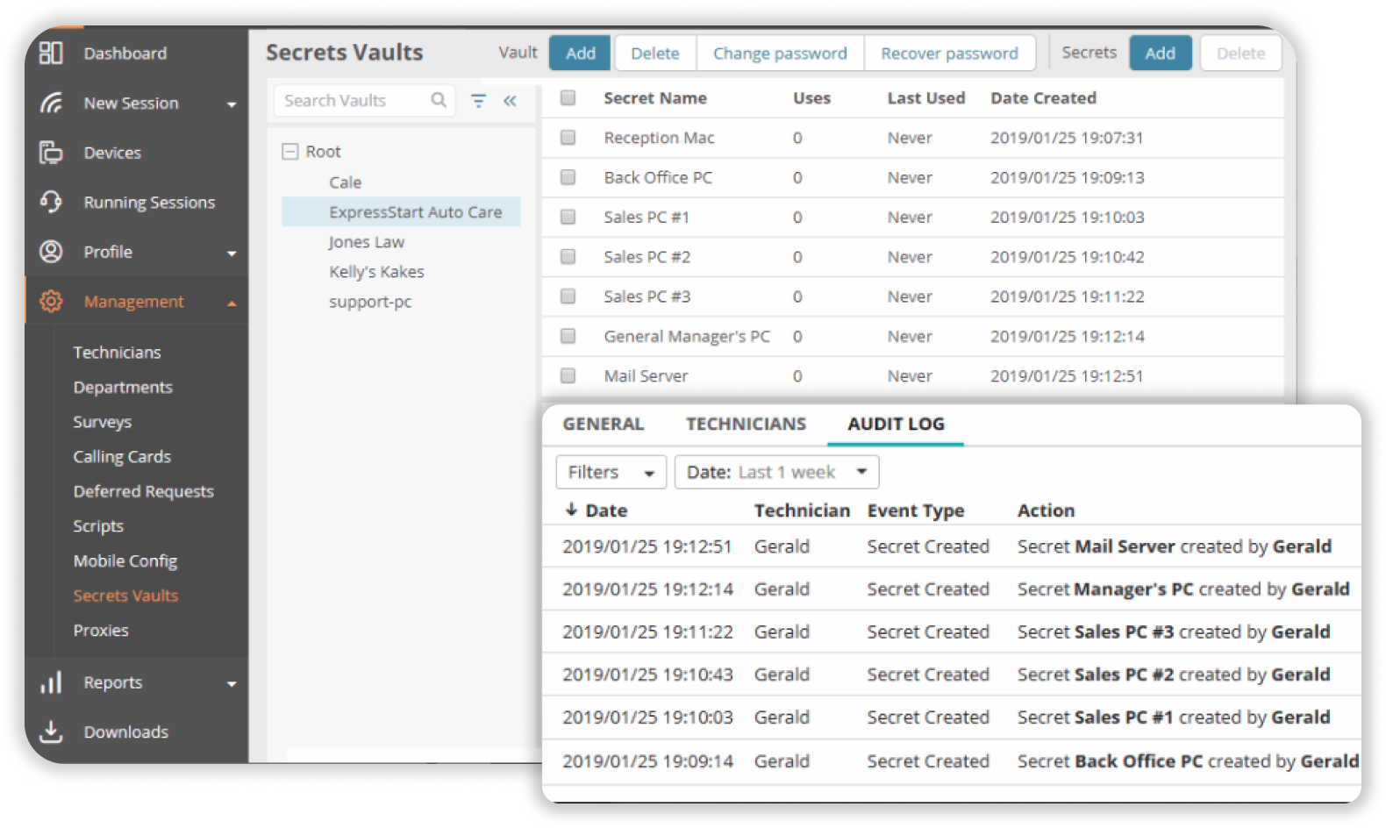Tick the select-all secrets checkbox in header
Screen dimensions: 1386x828
(568, 97)
